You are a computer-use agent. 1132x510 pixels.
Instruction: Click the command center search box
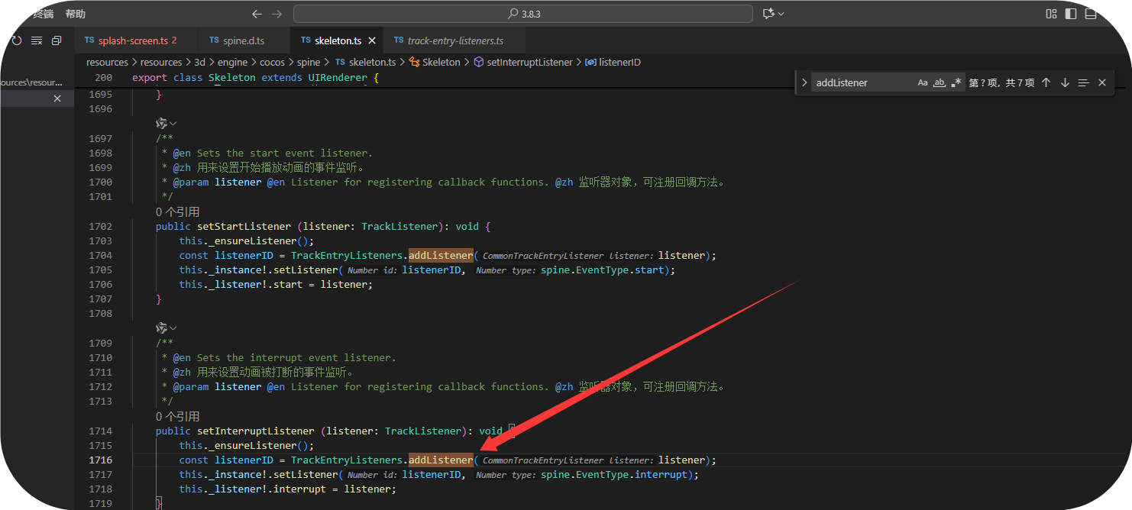click(523, 14)
